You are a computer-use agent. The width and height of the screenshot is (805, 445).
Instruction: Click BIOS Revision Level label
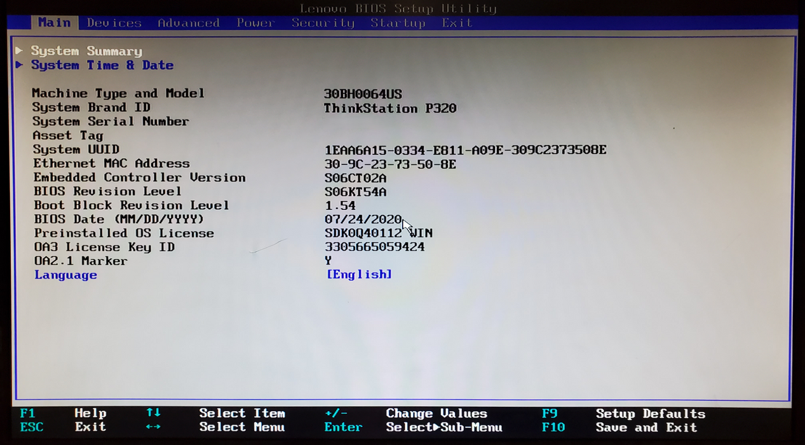[x=107, y=191]
